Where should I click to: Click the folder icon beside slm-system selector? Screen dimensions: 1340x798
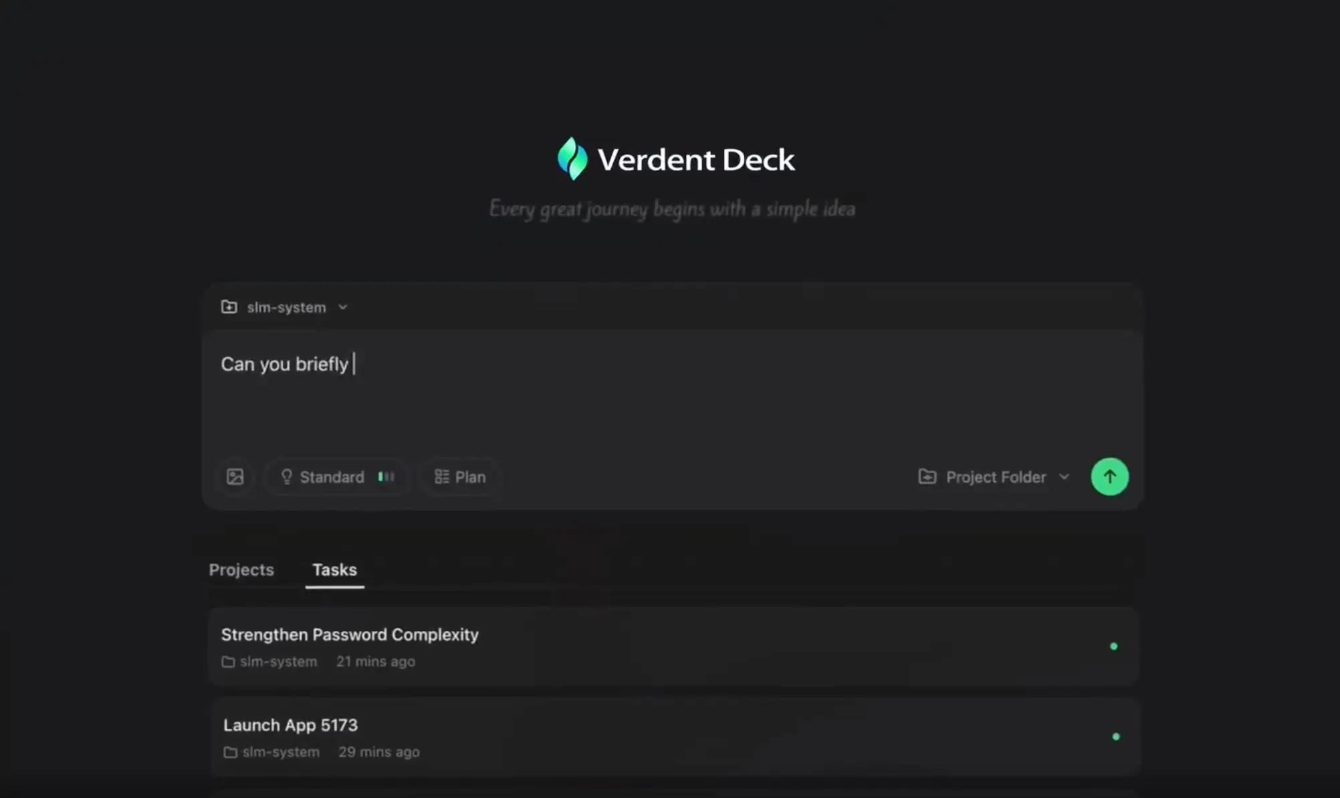click(229, 307)
